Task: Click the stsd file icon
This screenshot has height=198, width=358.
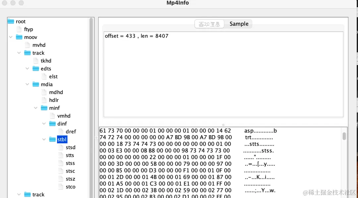Action: click(x=61, y=147)
